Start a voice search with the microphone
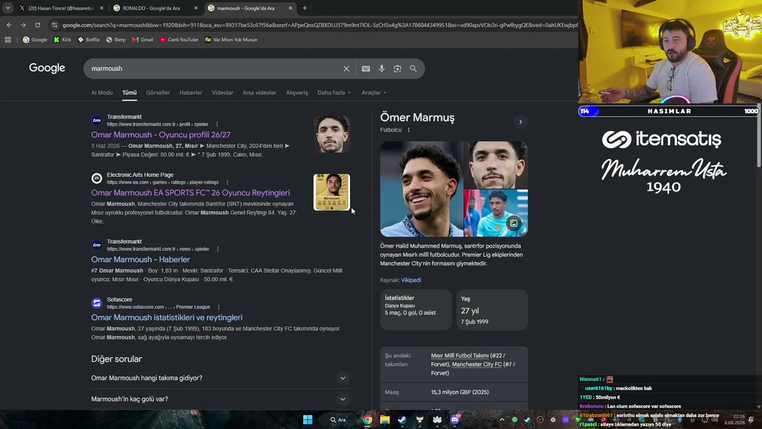 click(382, 69)
